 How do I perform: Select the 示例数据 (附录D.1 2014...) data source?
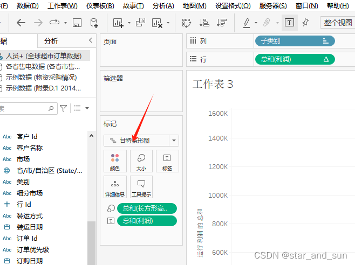pyautogui.click(x=43, y=88)
